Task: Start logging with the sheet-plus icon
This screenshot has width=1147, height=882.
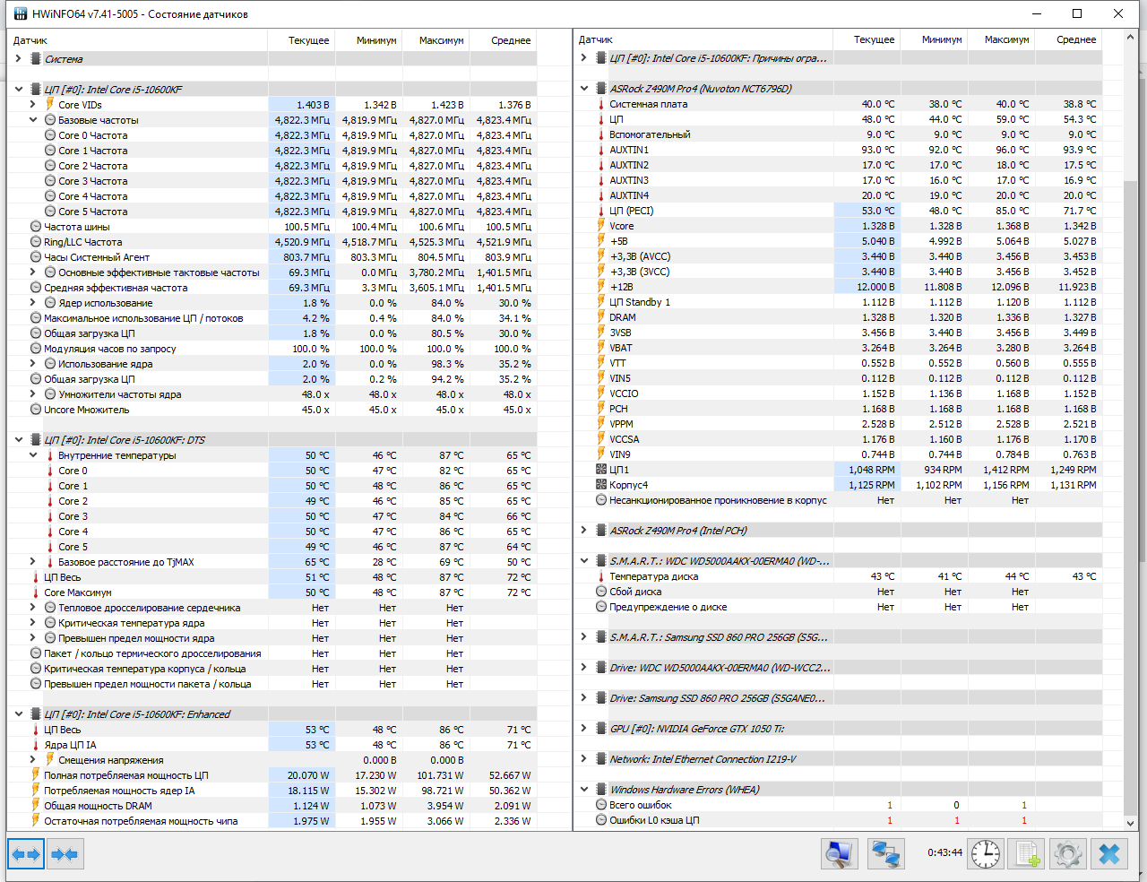Action: coord(1027,854)
